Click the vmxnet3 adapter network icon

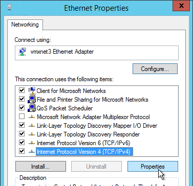point(23,52)
